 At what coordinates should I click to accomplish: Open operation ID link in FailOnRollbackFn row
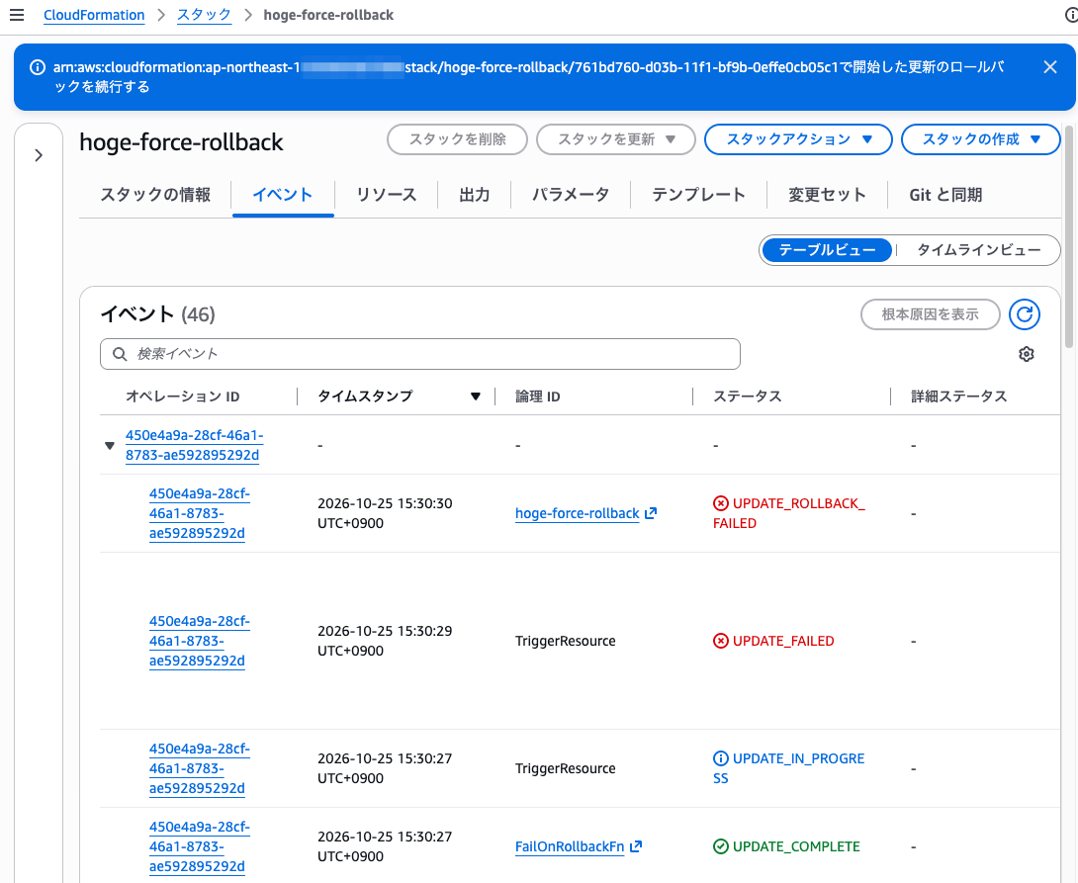(200, 846)
